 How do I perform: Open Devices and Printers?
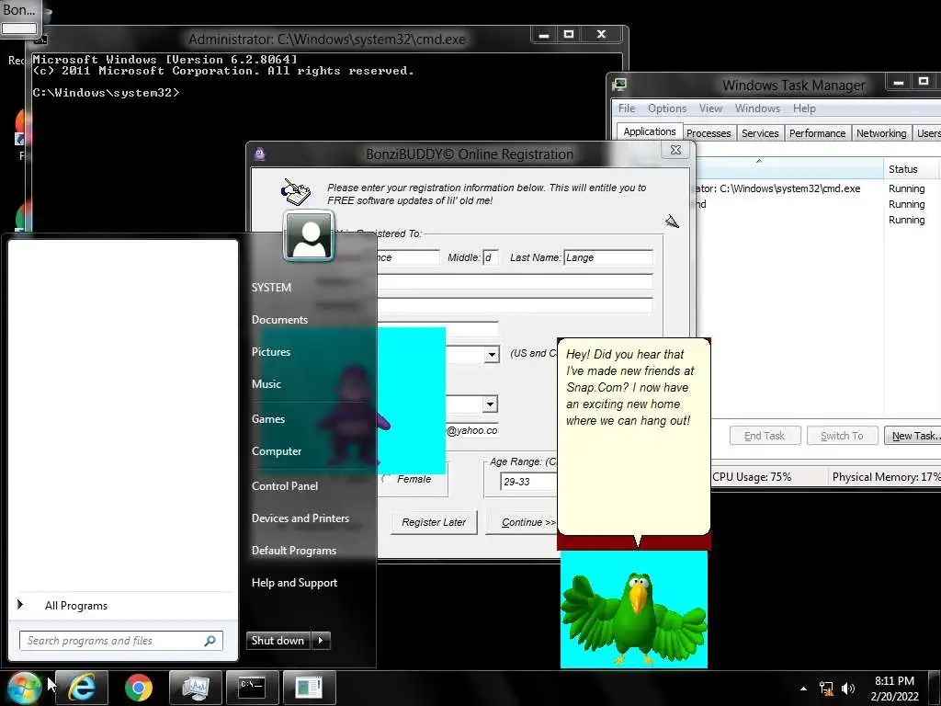[300, 518]
